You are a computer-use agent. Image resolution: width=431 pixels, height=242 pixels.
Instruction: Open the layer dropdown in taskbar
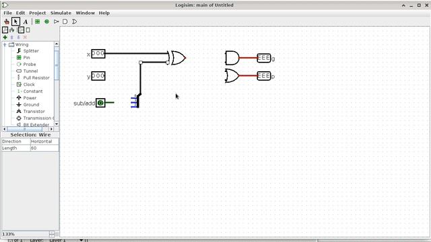pyautogui.click(x=81, y=240)
